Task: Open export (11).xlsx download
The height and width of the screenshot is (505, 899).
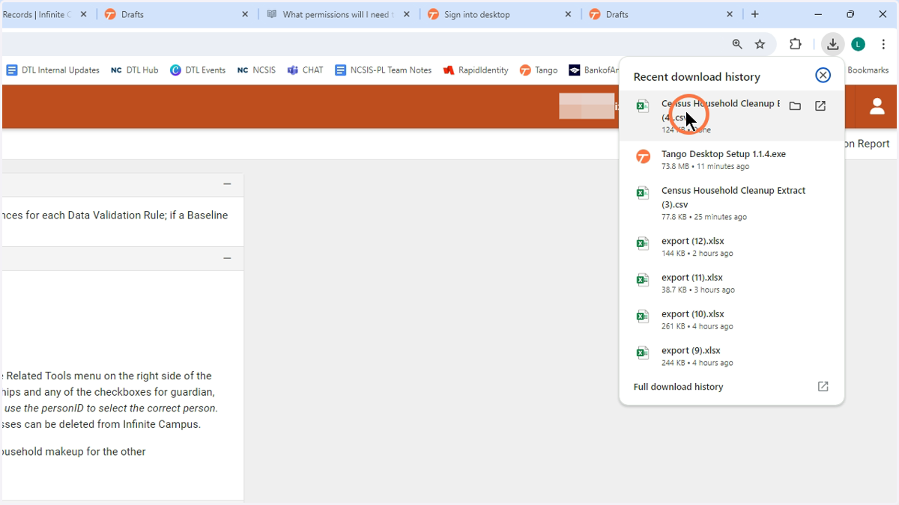Action: [x=732, y=283]
